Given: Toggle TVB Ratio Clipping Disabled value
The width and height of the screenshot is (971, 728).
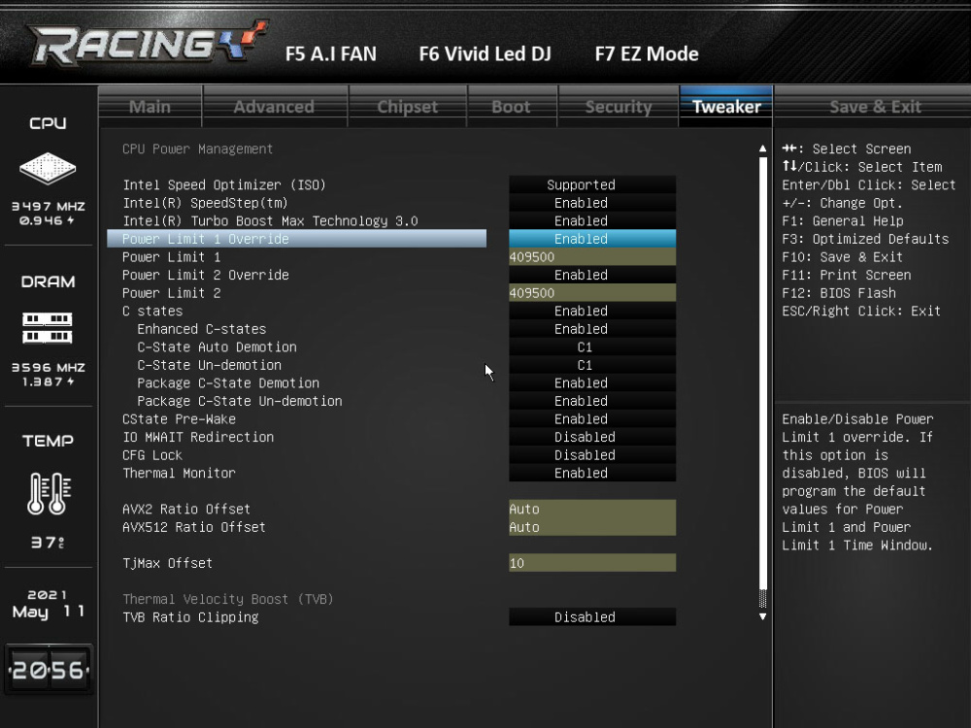Looking at the screenshot, I should point(592,616).
